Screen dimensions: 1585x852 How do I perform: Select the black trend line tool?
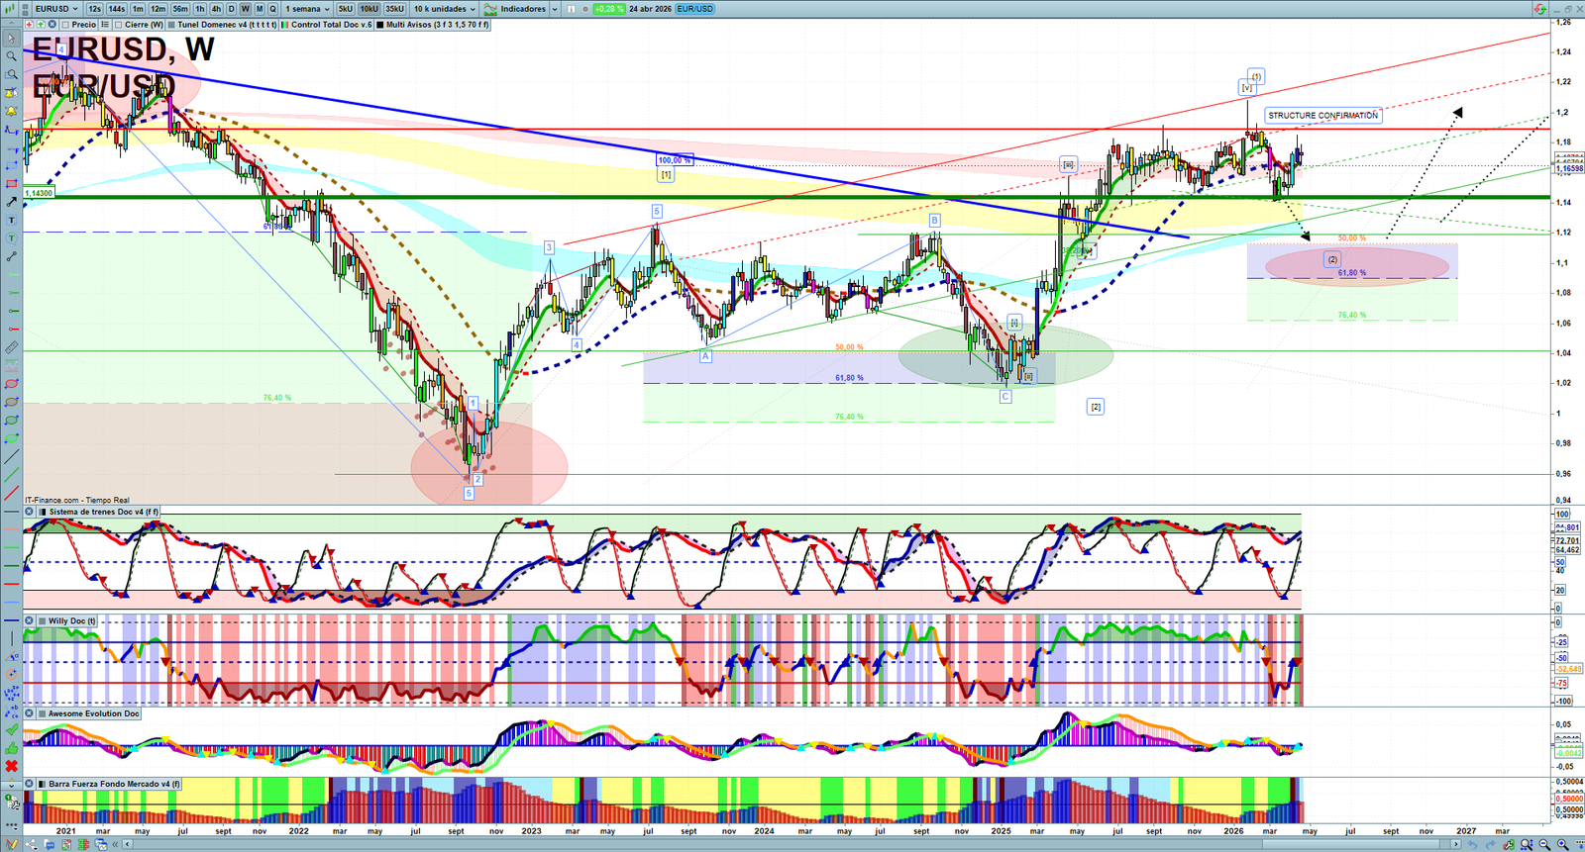[11, 457]
